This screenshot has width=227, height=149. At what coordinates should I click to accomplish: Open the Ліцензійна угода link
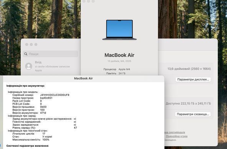tap(176, 136)
